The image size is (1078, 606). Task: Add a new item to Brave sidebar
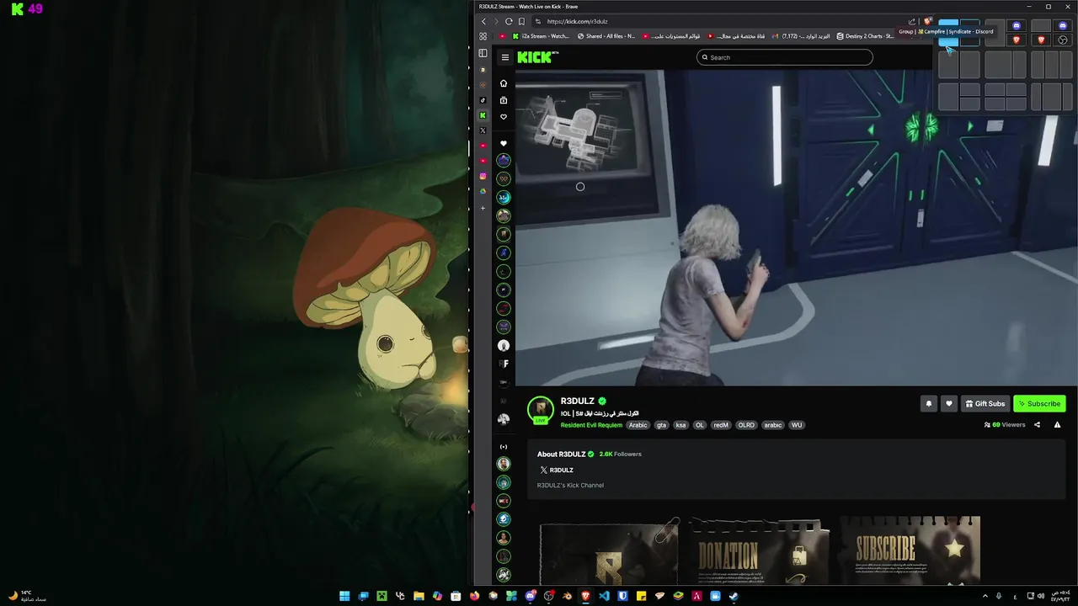click(483, 208)
